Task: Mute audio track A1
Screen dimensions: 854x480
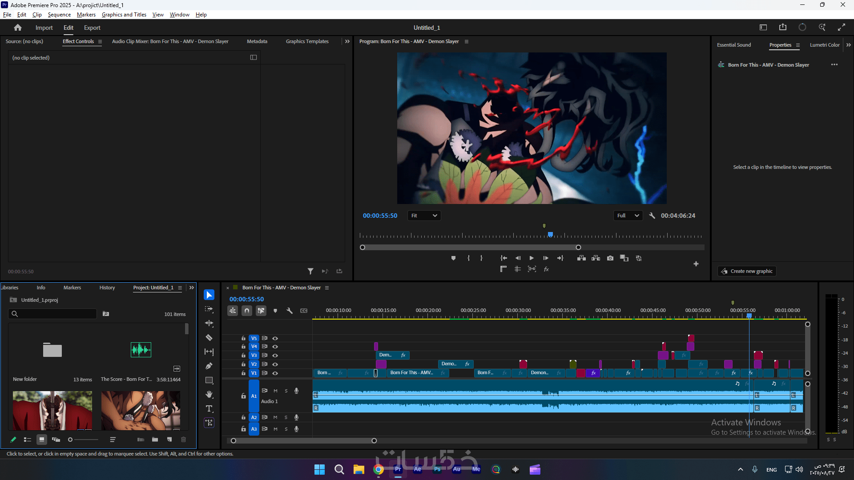Action: (x=275, y=391)
